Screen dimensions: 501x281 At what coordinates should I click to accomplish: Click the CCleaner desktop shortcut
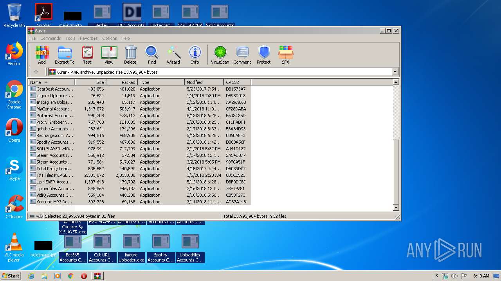14,207
